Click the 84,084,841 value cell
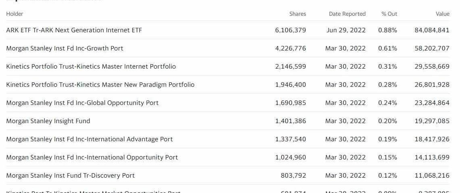 [x=432, y=30]
